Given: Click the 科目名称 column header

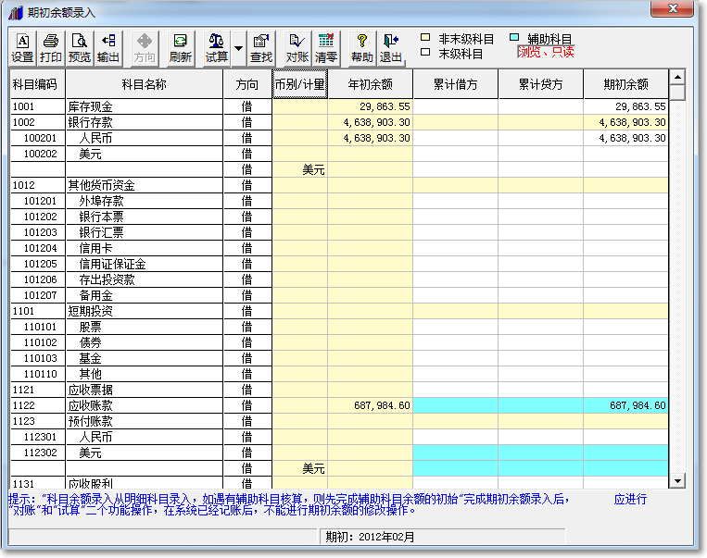Looking at the screenshot, I should pyautogui.click(x=143, y=84).
